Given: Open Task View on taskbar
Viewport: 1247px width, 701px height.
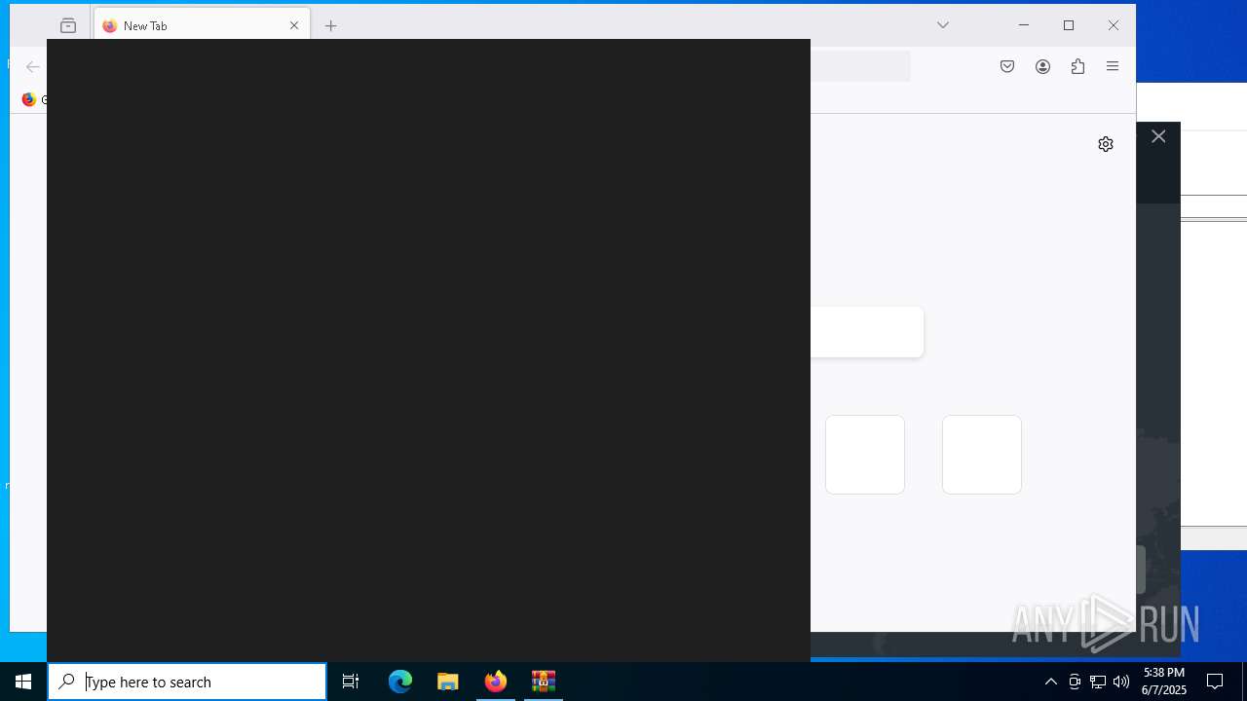Looking at the screenshot, I should click(351, 682).
